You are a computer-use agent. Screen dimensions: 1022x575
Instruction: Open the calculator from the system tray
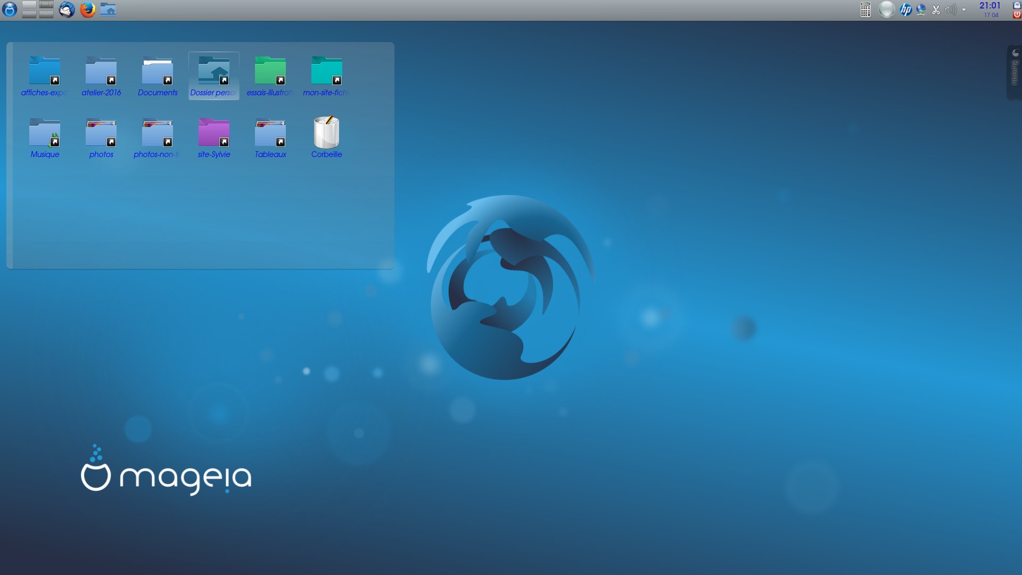[866, 10]
